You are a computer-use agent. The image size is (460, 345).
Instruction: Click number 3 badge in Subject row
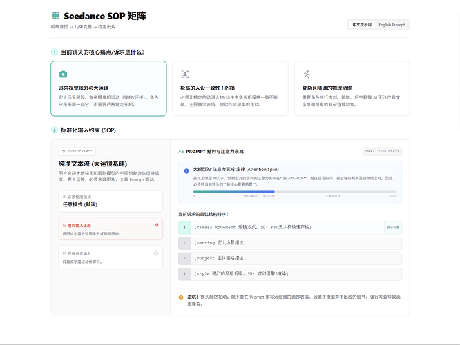click(184, 259)
